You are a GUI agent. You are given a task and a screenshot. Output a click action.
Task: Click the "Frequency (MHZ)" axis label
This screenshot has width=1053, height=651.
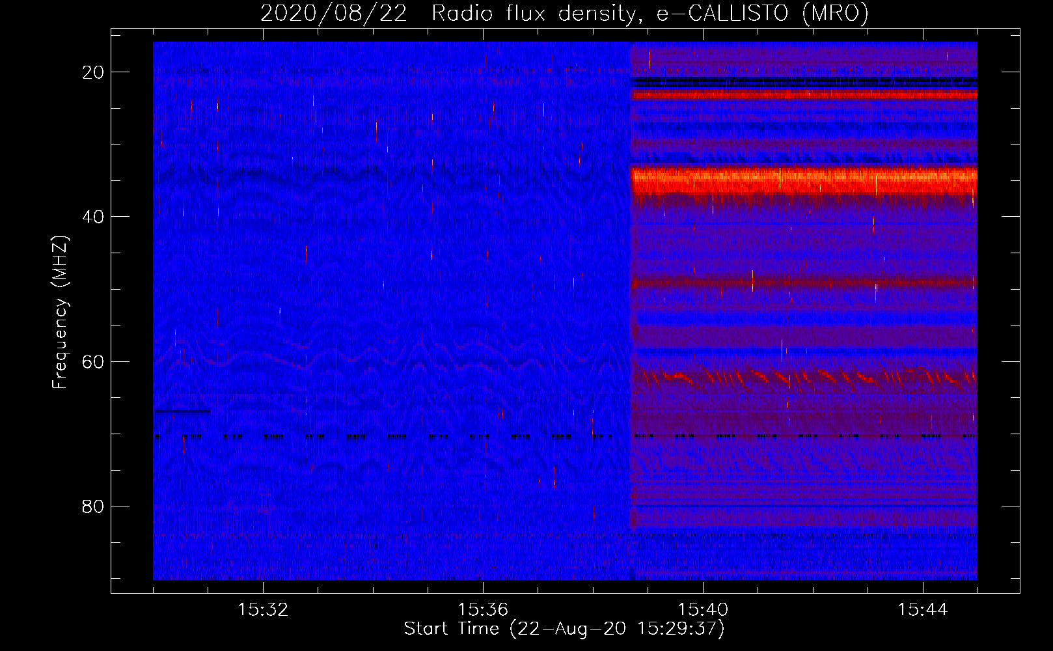[x=60, y=313]
